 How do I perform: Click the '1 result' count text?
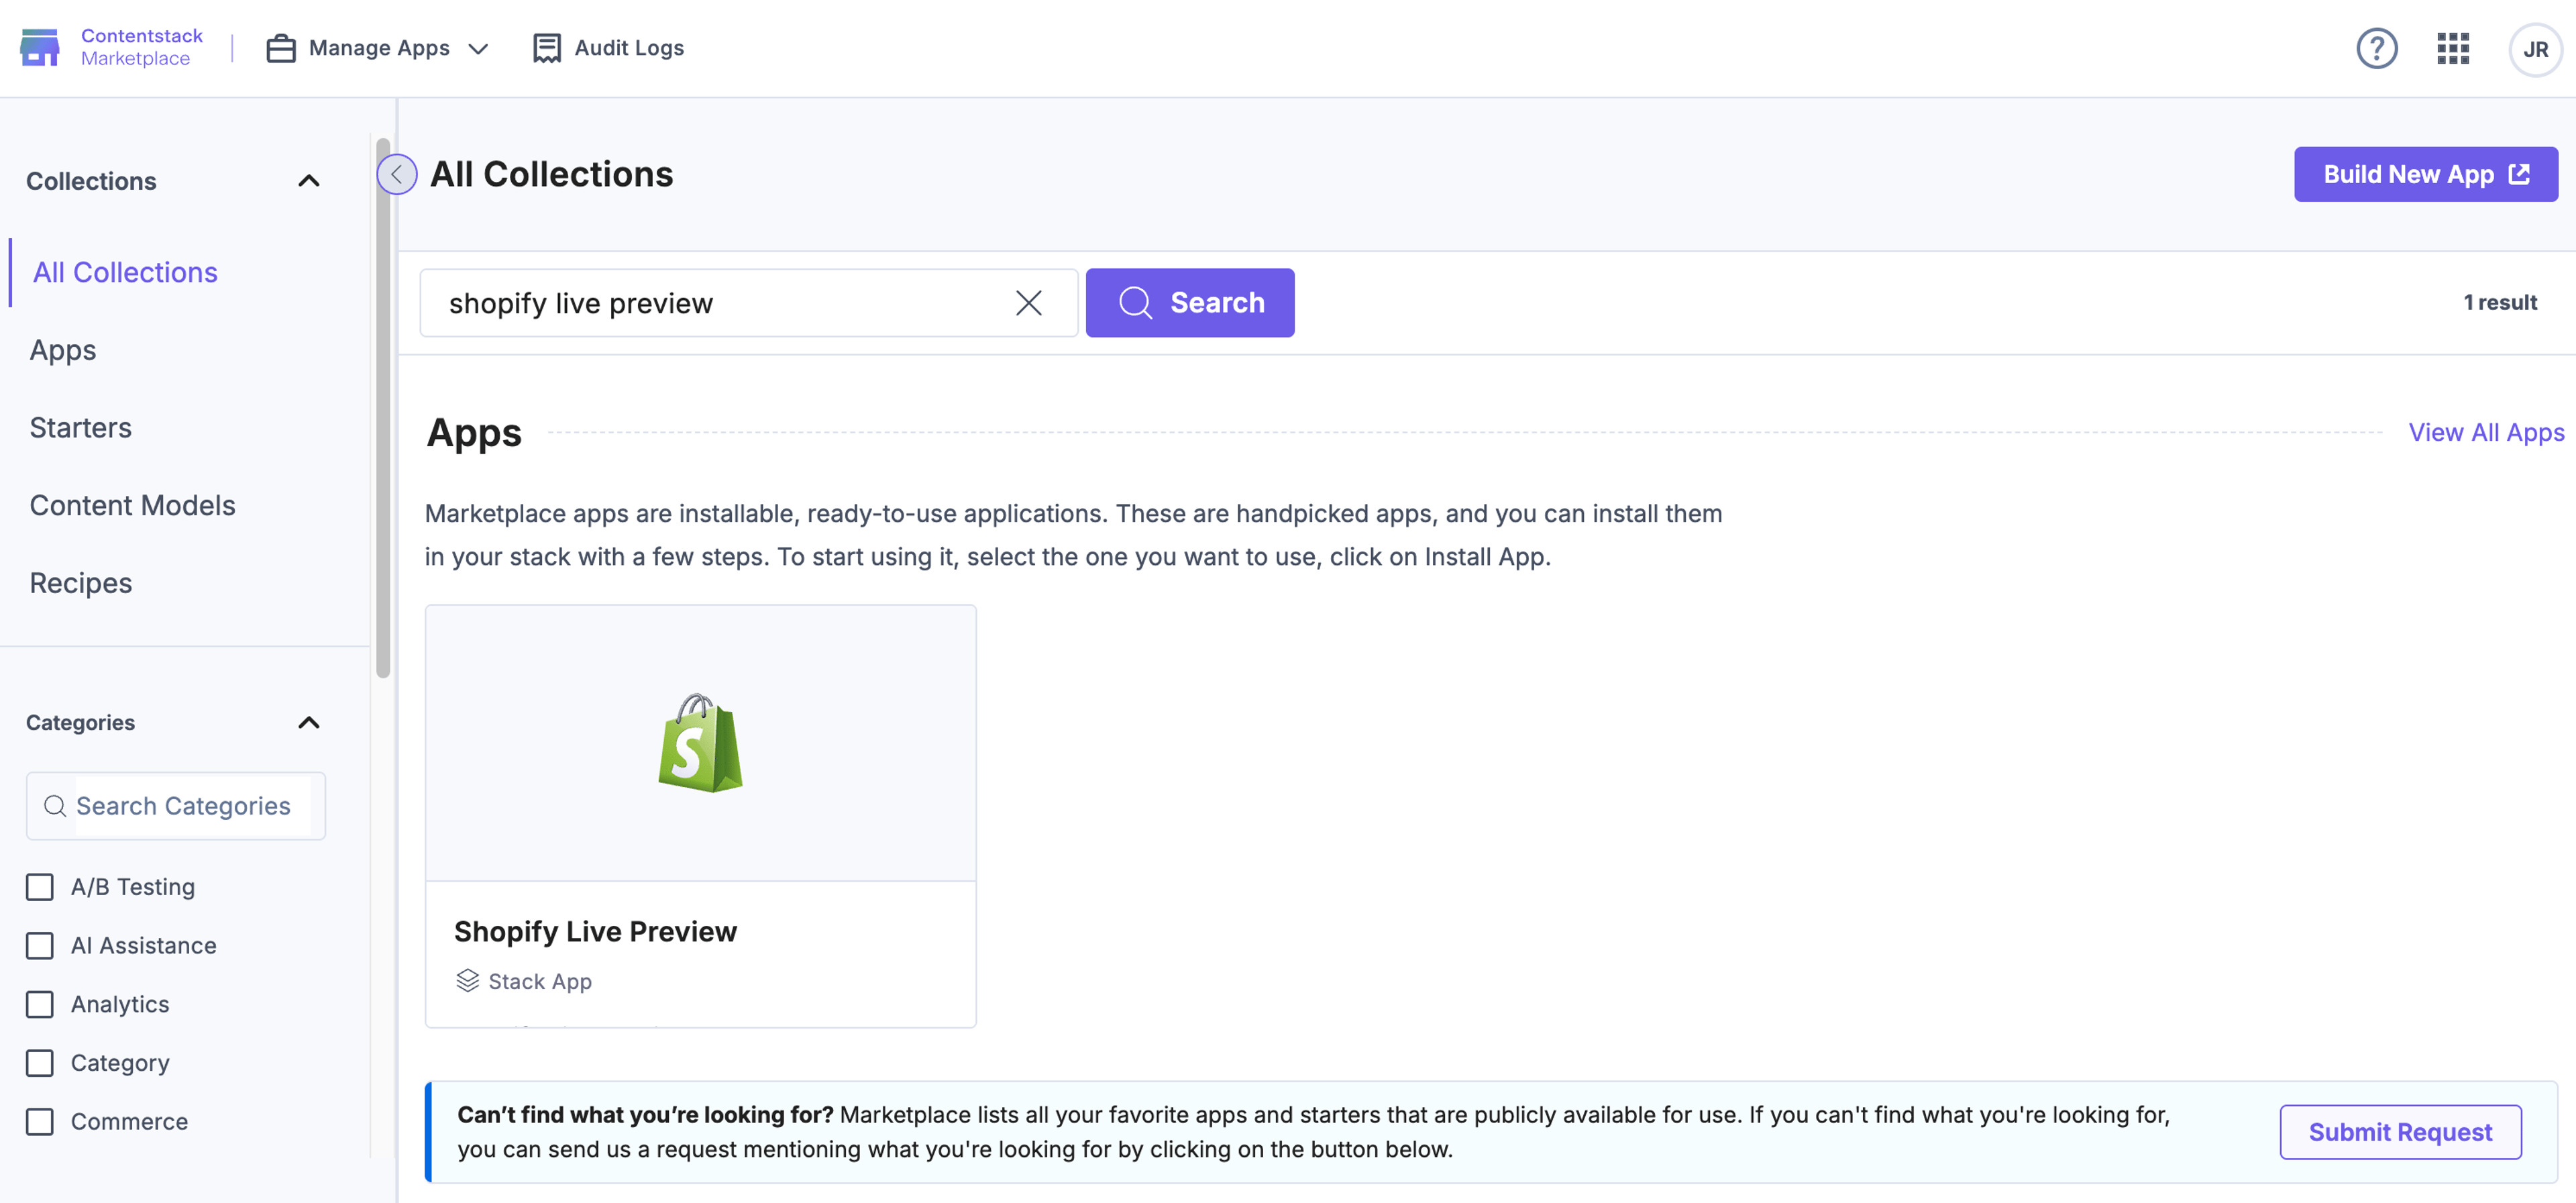point(2500,303)
